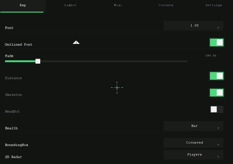Viewport: 233px width, 164px height.
Task: Disable the Outlined Font toggle
Action: [217, 43]
